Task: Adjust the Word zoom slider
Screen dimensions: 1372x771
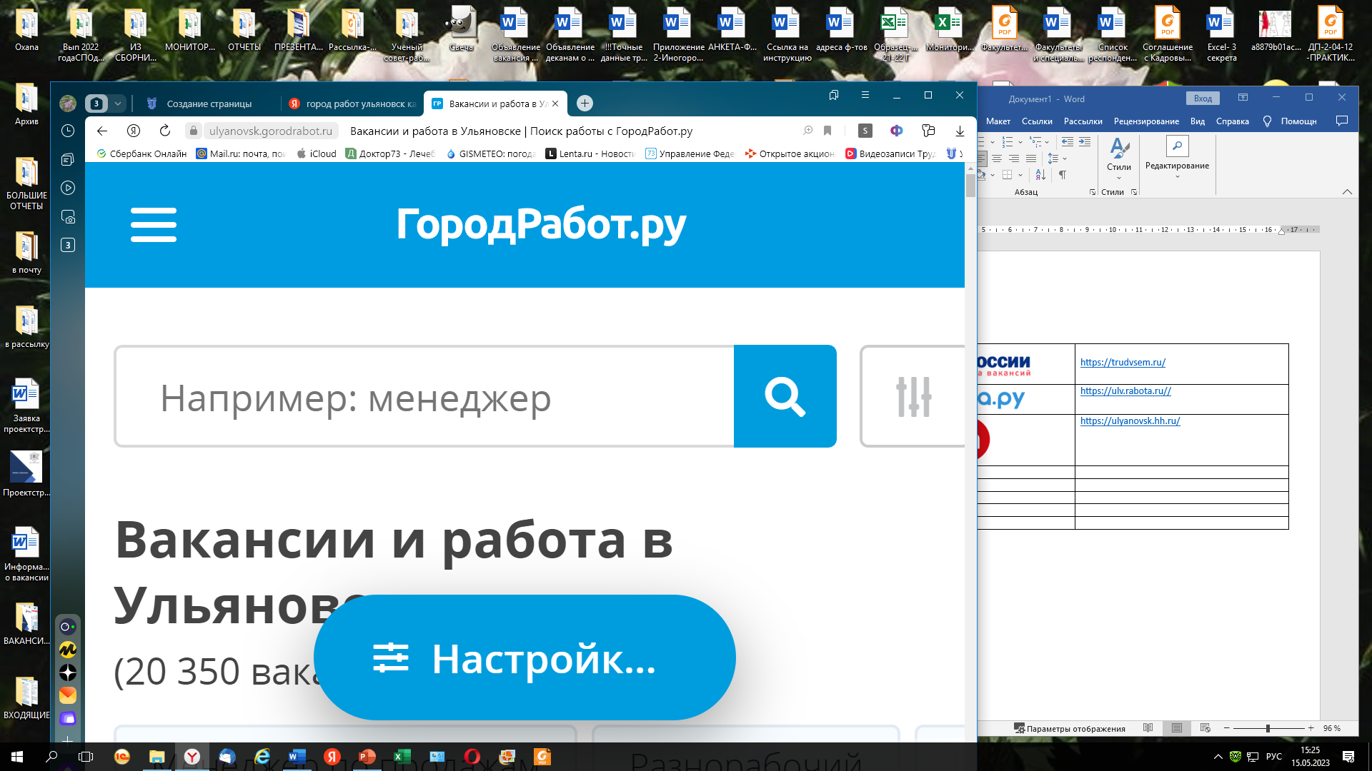Action: (1268, 728)
